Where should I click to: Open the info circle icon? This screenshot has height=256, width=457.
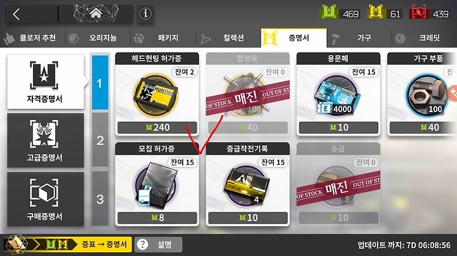(x=145, y=13)
